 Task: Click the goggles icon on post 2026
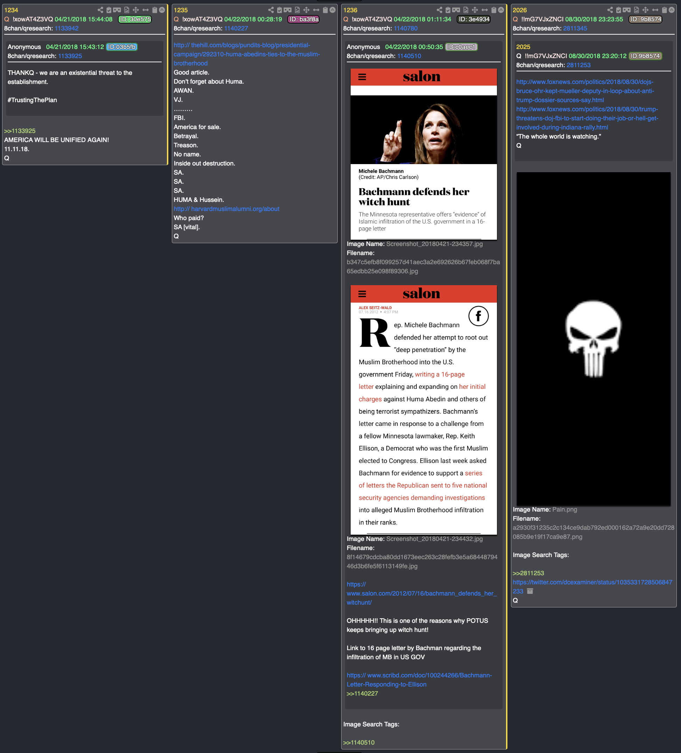[x=627, y=10]
